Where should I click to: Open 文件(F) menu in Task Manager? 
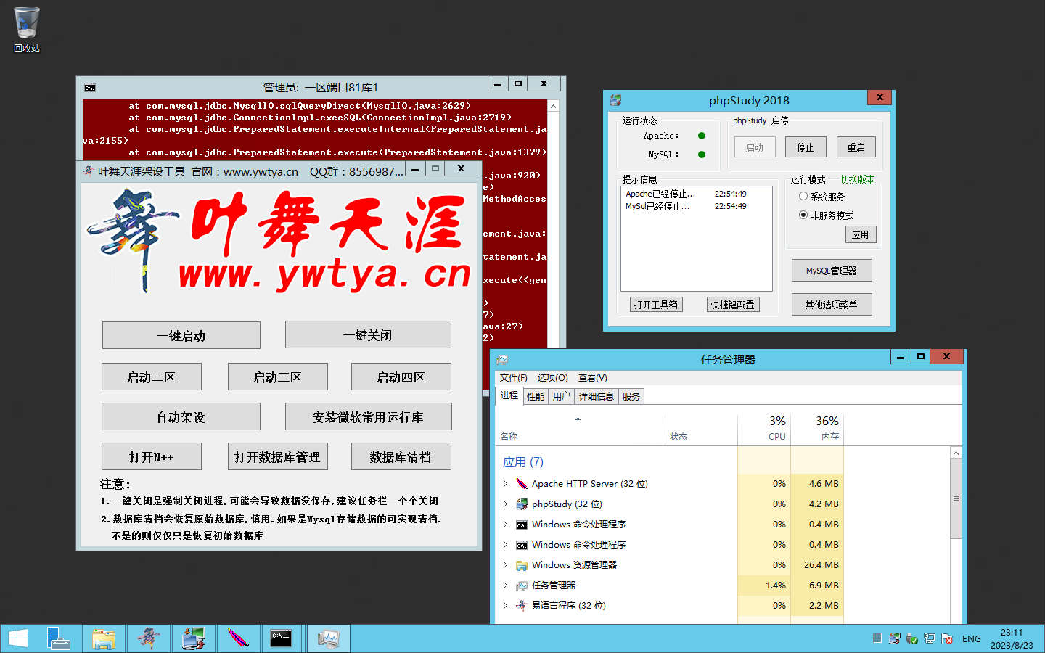[513, 377]
